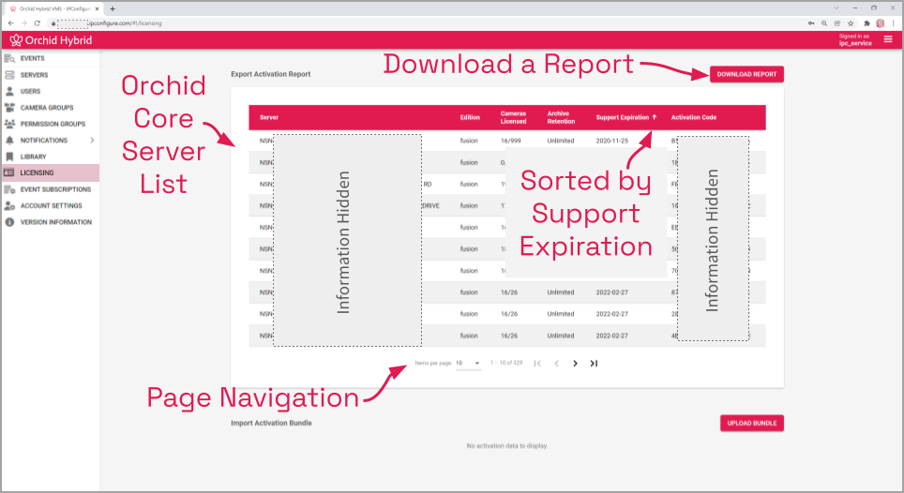
Task: Open the Servers sidebar icon
Action: click(x=9, y=75)
